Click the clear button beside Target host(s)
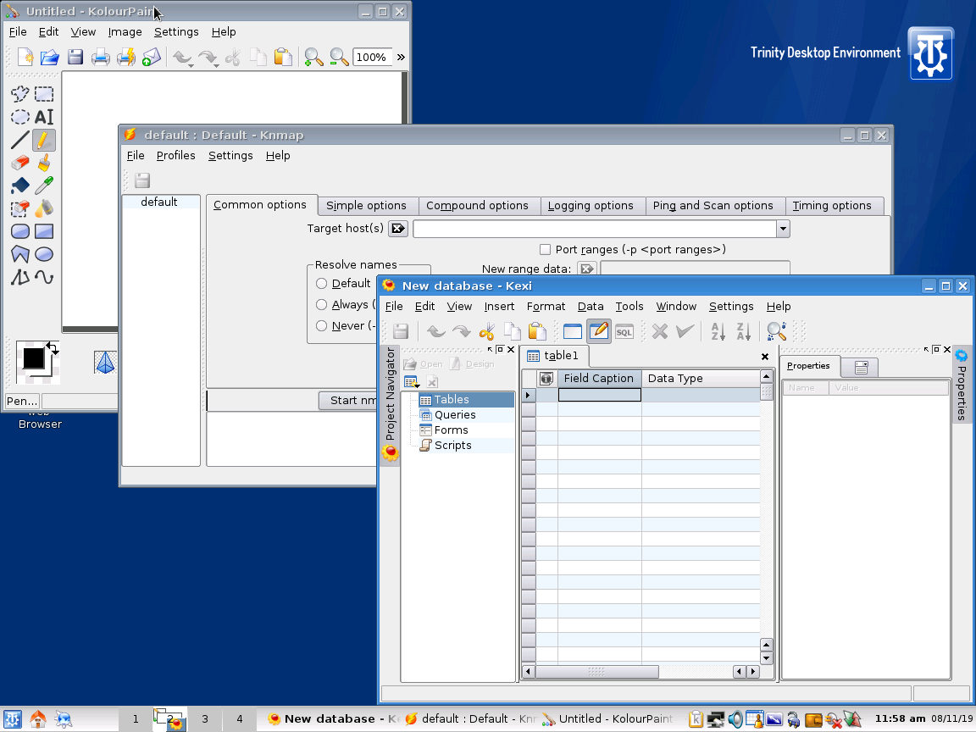Screen dimensions: 976x732 click(x=397, y=229)
